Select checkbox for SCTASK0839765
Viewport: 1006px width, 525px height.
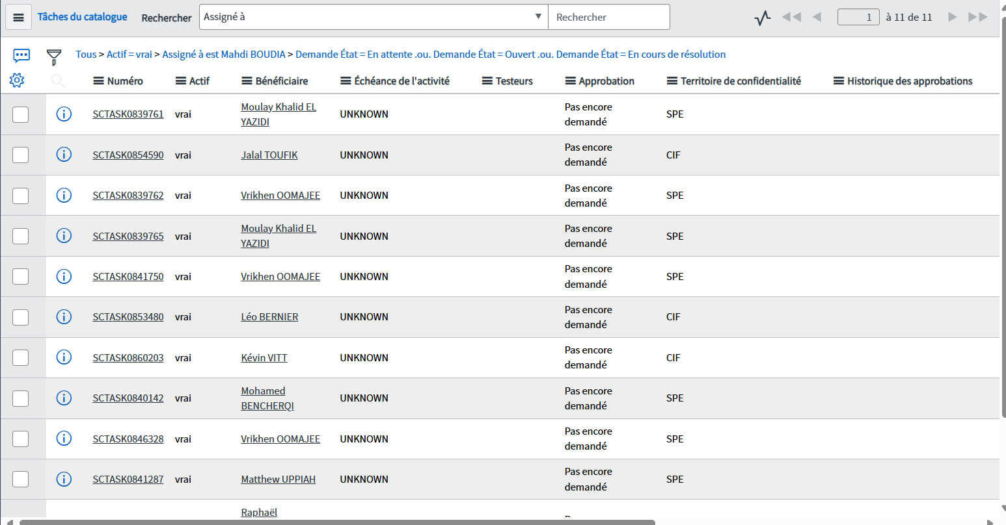click(21, 236)
